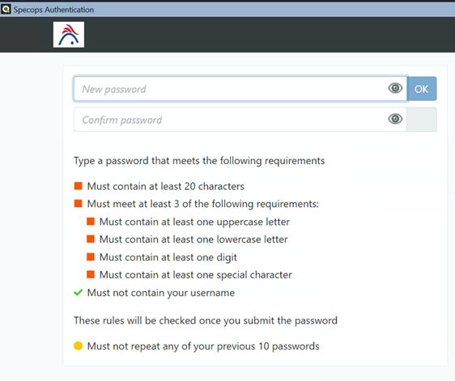This screenshot has height=381, width=455.
Task: Click the 'Must not repeat any of your previous 10 passwords' text
Action: (x=203, y=346)
